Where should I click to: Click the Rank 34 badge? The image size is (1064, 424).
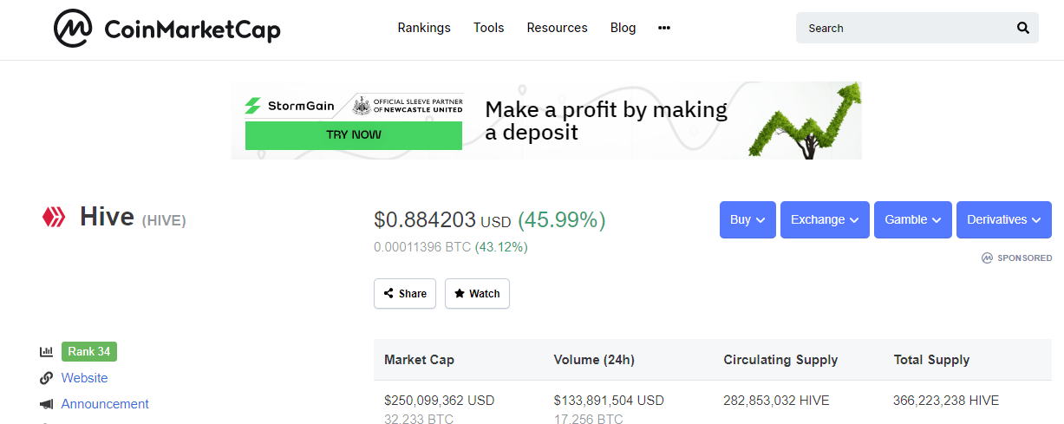(89, 351)
